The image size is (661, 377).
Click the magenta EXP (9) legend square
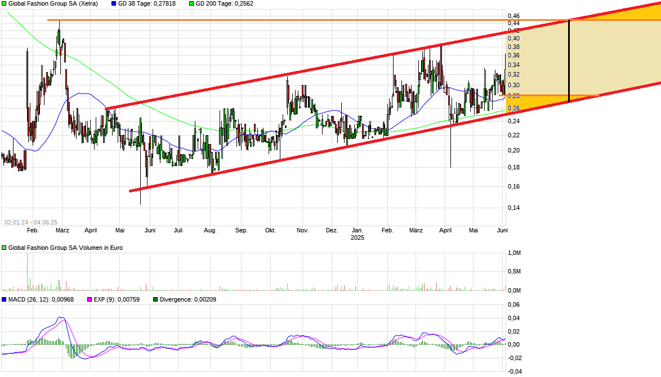point(88,299)
